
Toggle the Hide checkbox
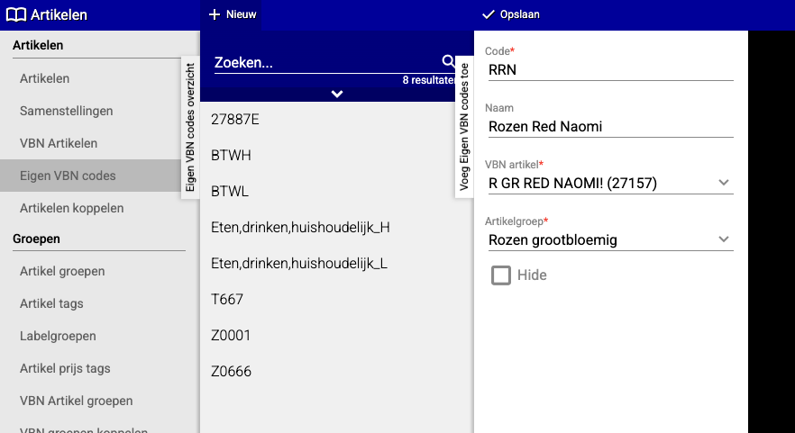(501, 275)
